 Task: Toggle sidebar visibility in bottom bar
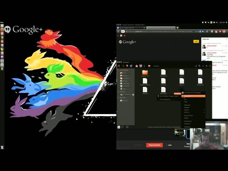click(127, 127)
